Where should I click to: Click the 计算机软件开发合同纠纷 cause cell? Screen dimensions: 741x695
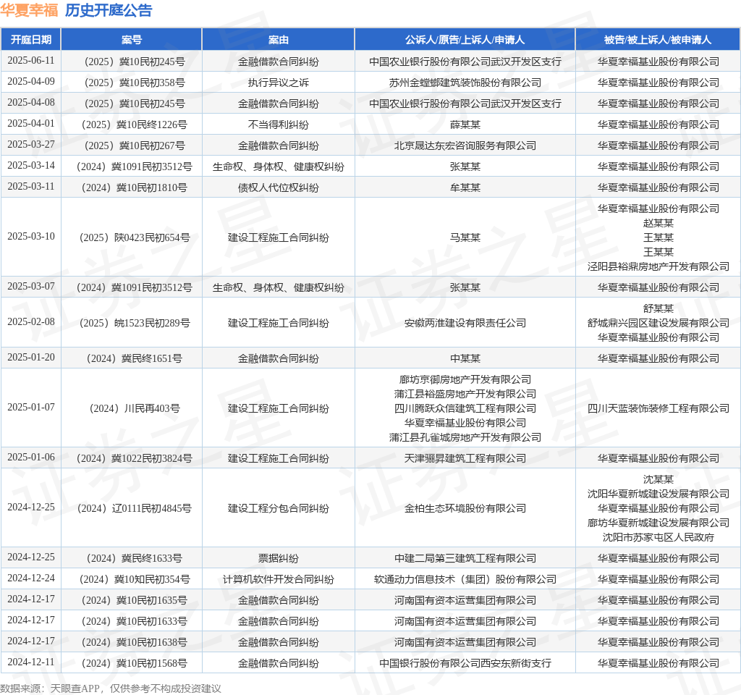coord(279,579)
